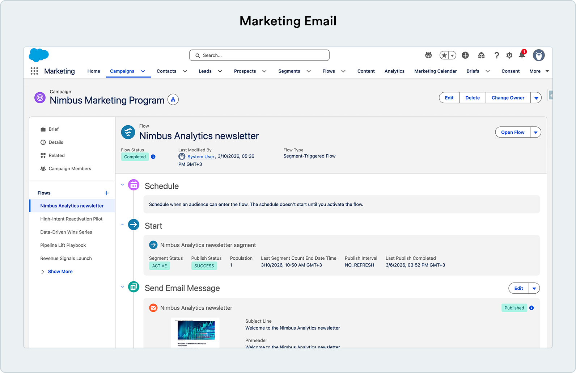Switch to the Content tab
Screen dimensions: 576x373
pyautogui.click(x=366, y=71)
